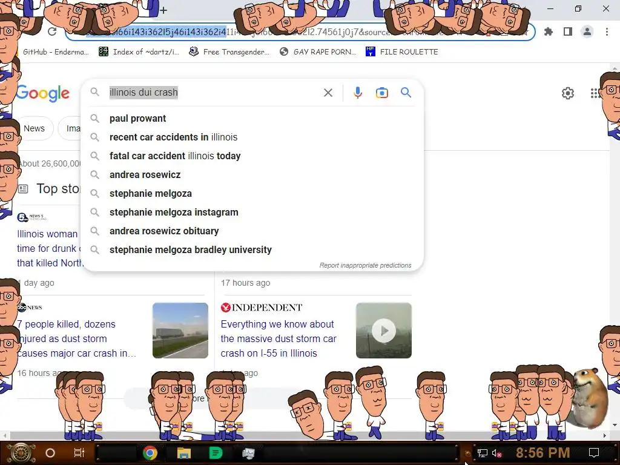Open the 7 people killed dust storm article
This screenshot has width=620, height=465.
coord(76,338)
